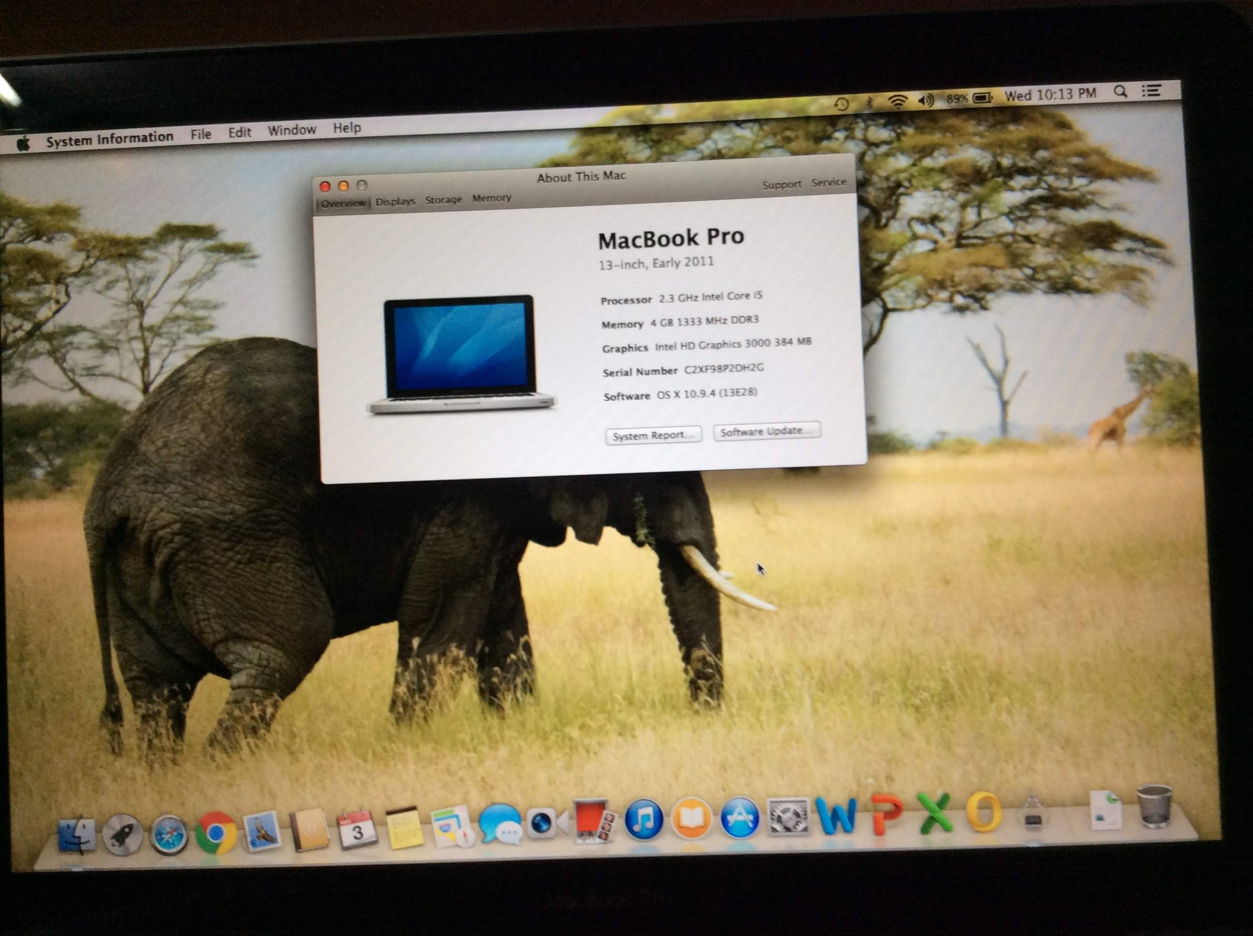
Task: Open the Support link
Action: [782, 185]
